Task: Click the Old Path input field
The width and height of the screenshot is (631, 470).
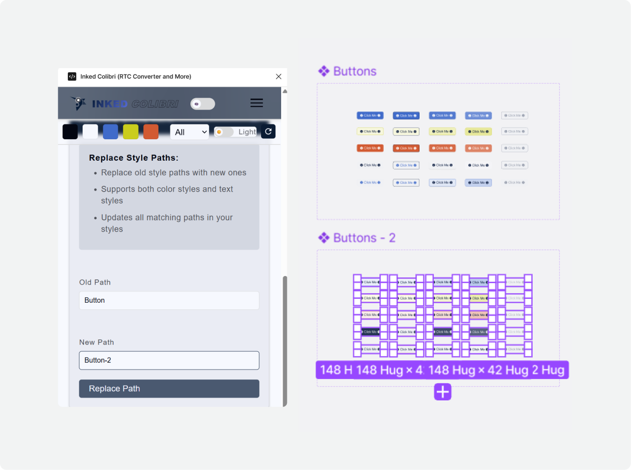Action: [169, 300]
